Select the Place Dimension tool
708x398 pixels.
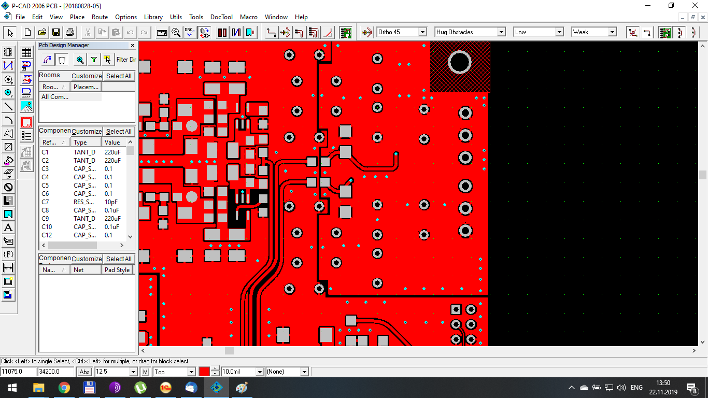click(x=8, y=268)
